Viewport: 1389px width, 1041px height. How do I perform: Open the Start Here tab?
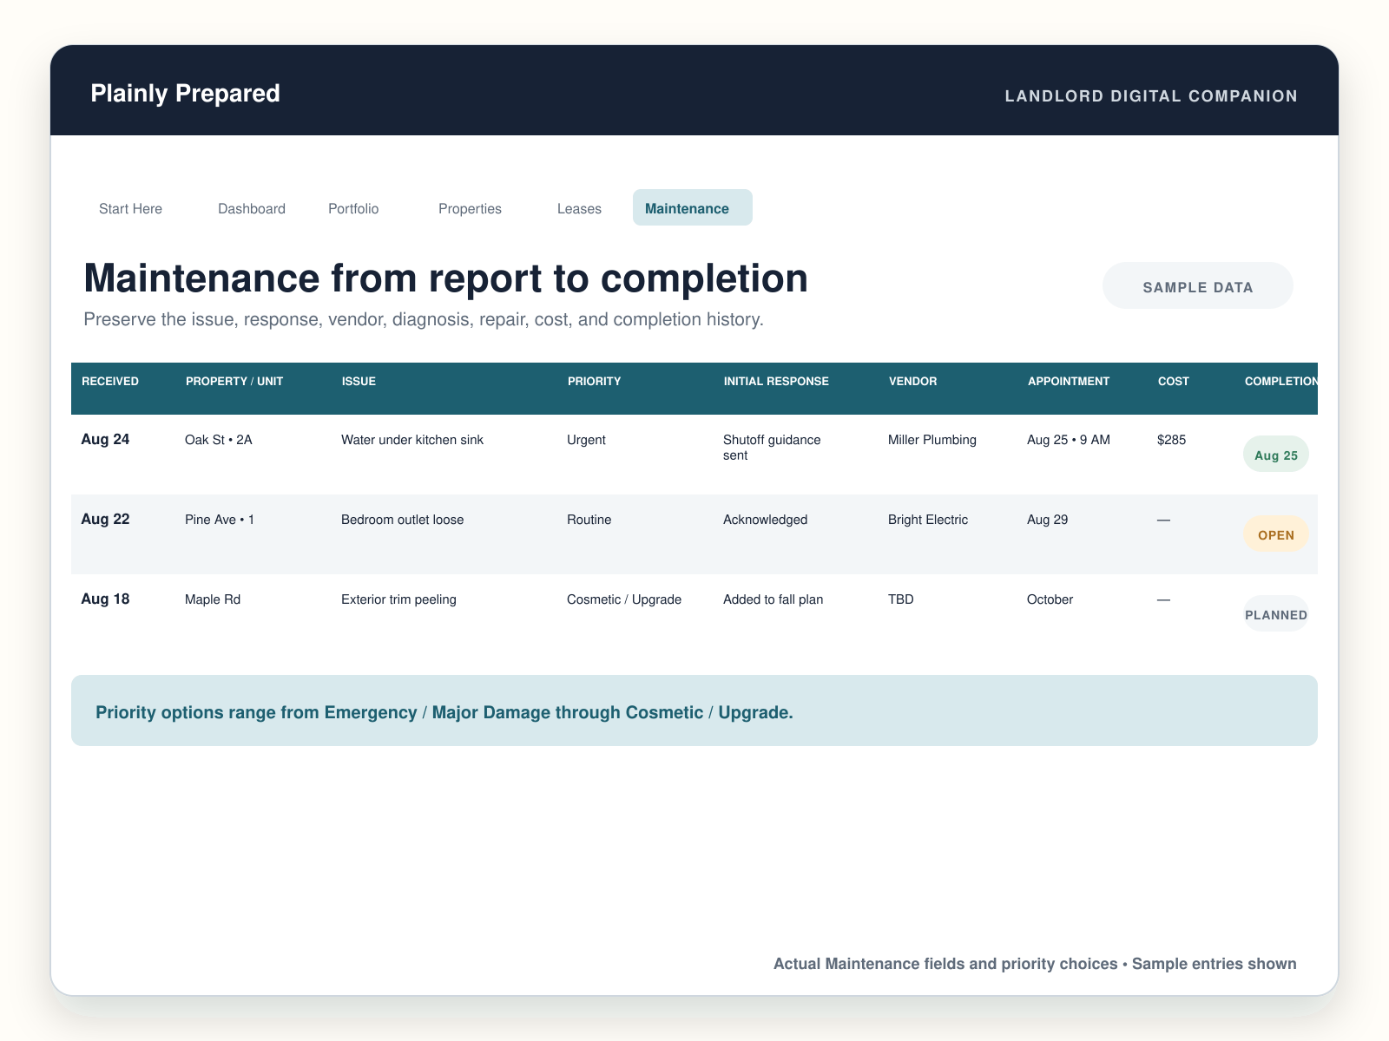coord(130,208)
